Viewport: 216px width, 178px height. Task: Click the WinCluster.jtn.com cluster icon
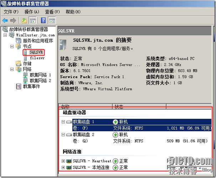pyautogui.click(x=12, y=35)
